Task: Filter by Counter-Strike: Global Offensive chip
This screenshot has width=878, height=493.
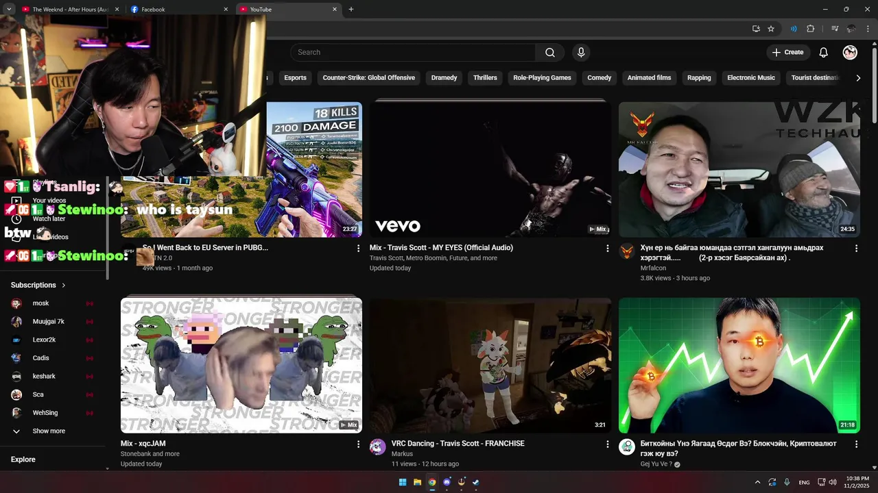Action: (368, 78)
